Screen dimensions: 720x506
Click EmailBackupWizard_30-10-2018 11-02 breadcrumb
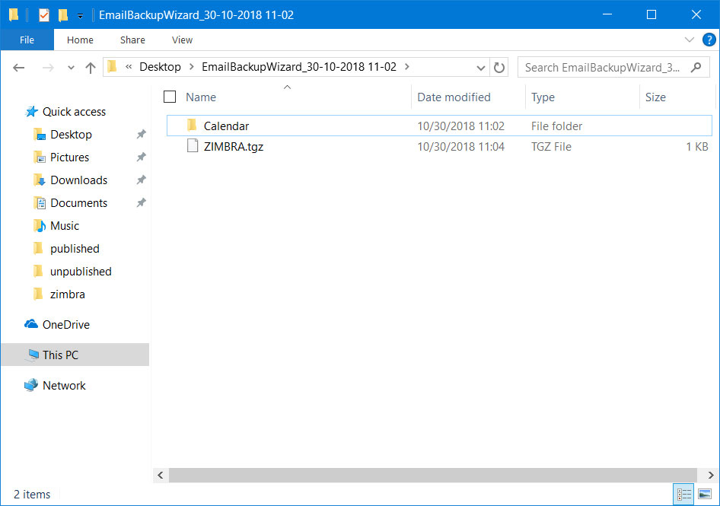pyautogui.click(x=299, y=67)
